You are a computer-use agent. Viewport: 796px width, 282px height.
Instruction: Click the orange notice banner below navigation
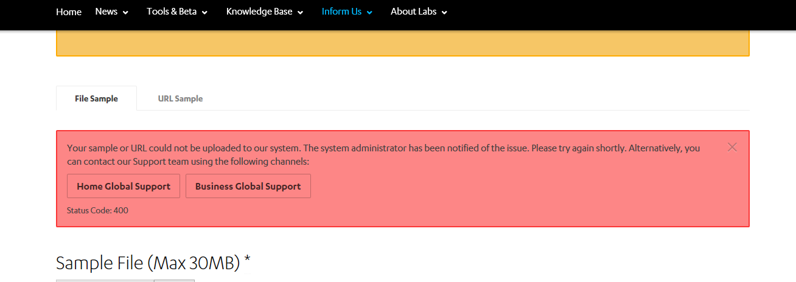[x=402, y=44]
